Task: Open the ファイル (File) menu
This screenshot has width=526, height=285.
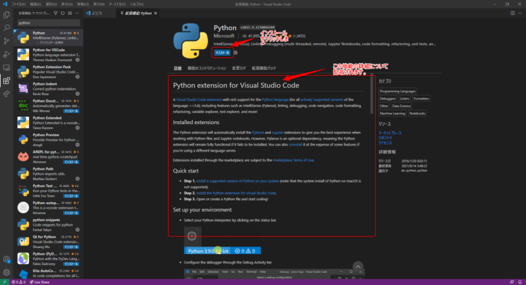Action: [19, 4]
